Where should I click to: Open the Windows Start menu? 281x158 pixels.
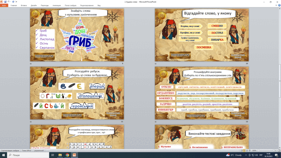(3, 155)
